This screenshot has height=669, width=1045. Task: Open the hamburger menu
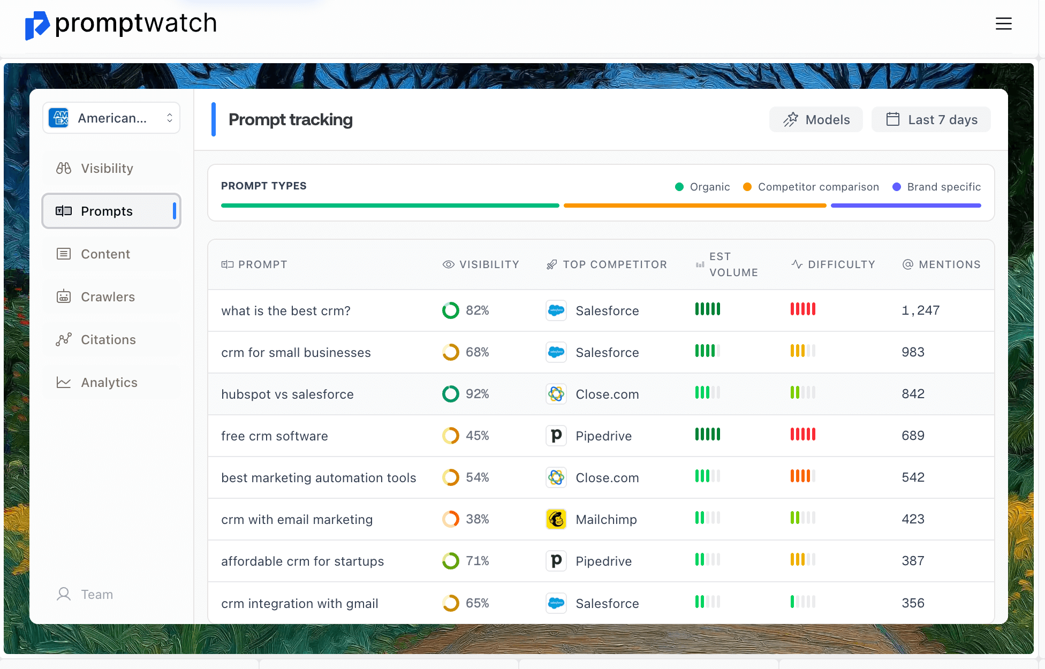[1004, 24]
